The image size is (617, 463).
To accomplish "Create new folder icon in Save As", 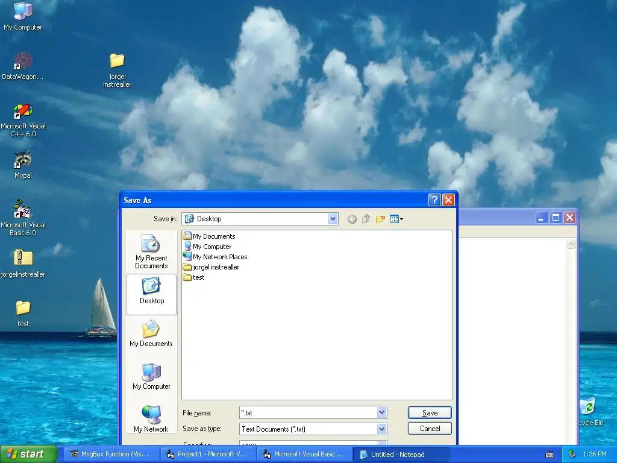I will [380, 219].
